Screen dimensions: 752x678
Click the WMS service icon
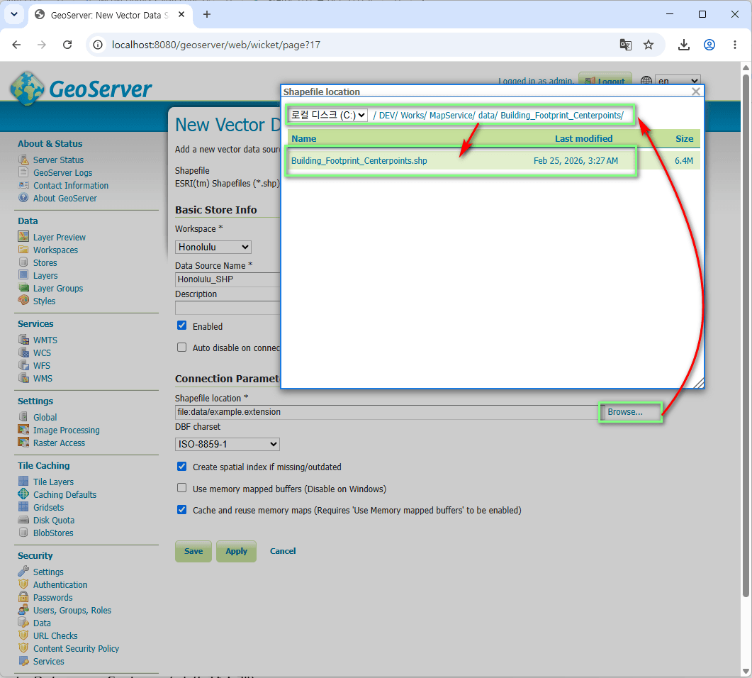(23, 377)
